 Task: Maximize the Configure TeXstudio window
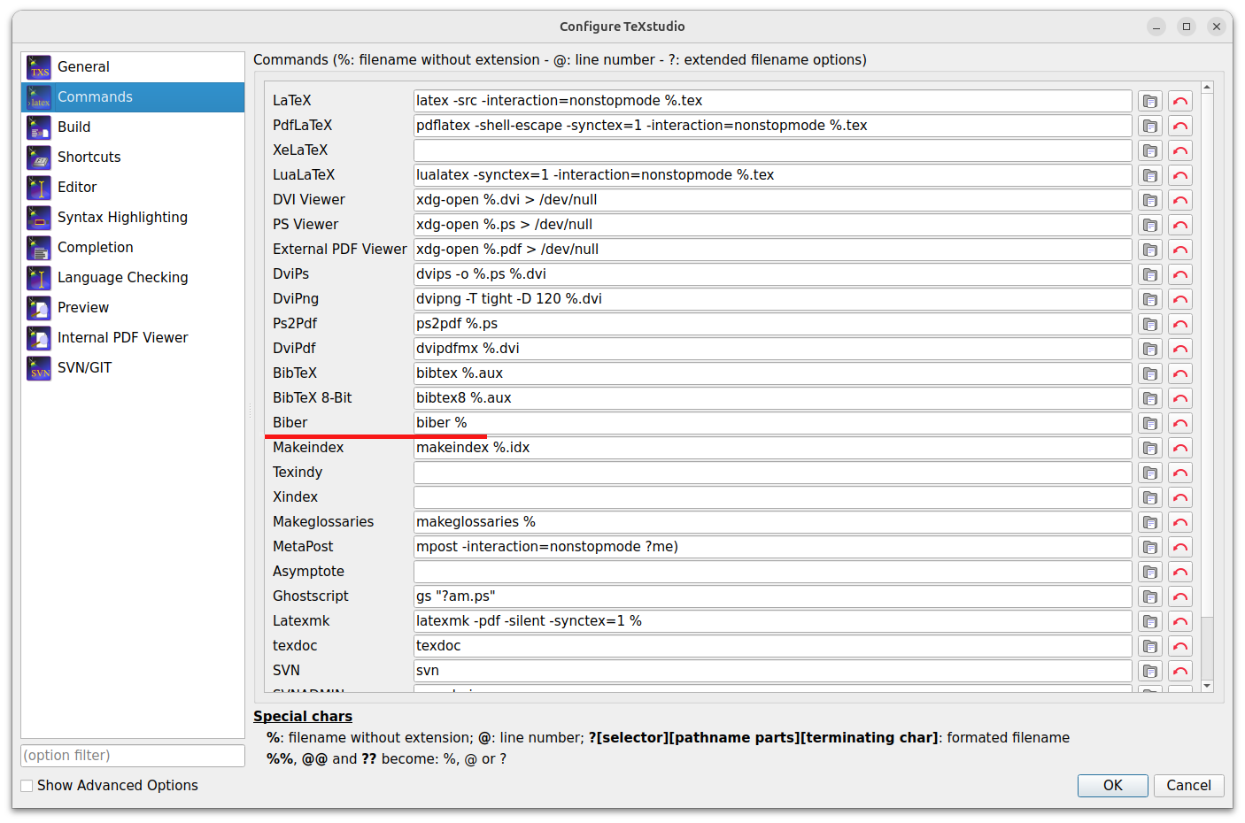pyautogui.click(x=1187, y=27)
